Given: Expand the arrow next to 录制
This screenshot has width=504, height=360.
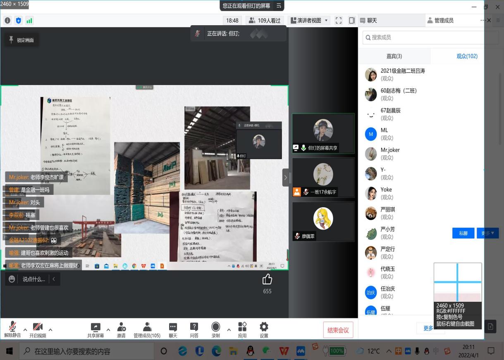Looking at the screenshot, I should [229, 329].
